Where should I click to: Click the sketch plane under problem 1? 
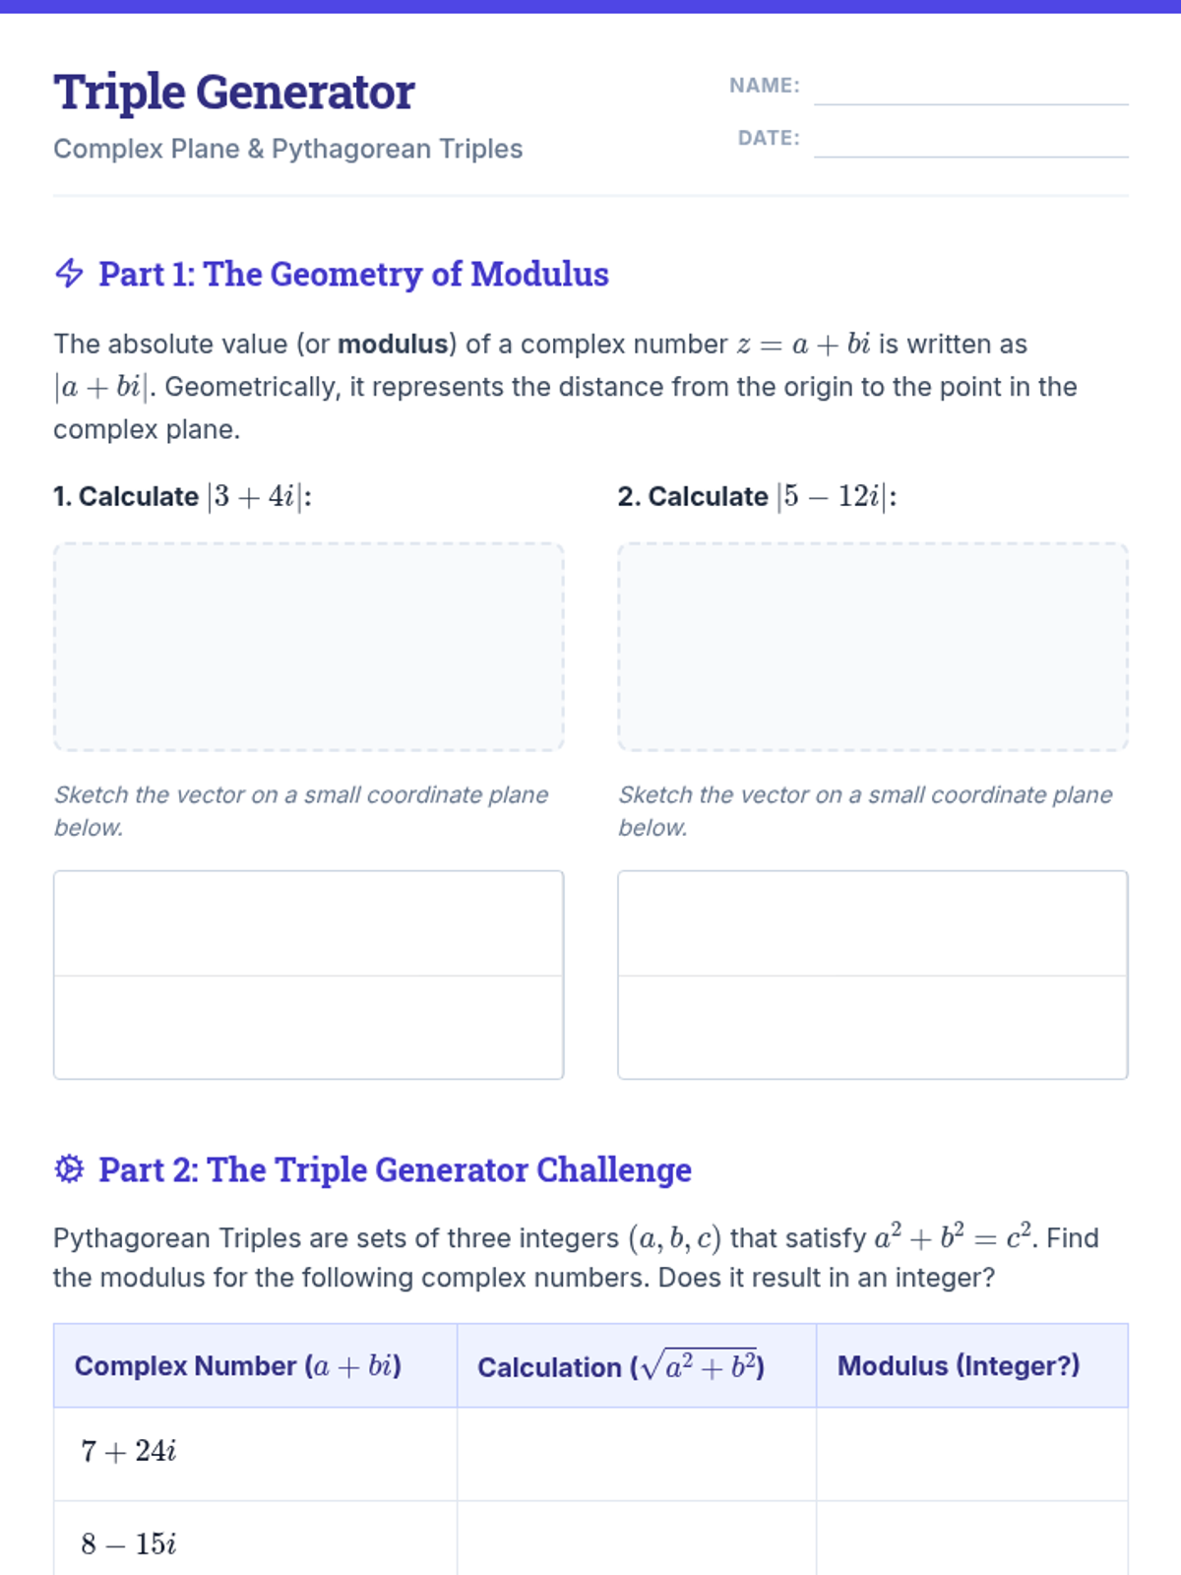(x=308, y=975)
